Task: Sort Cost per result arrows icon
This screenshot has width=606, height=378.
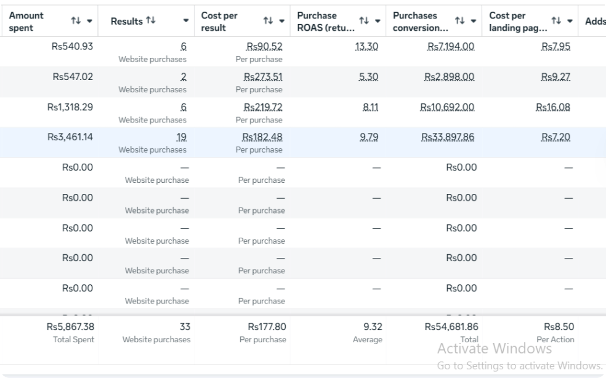Action: coord(269,20)
